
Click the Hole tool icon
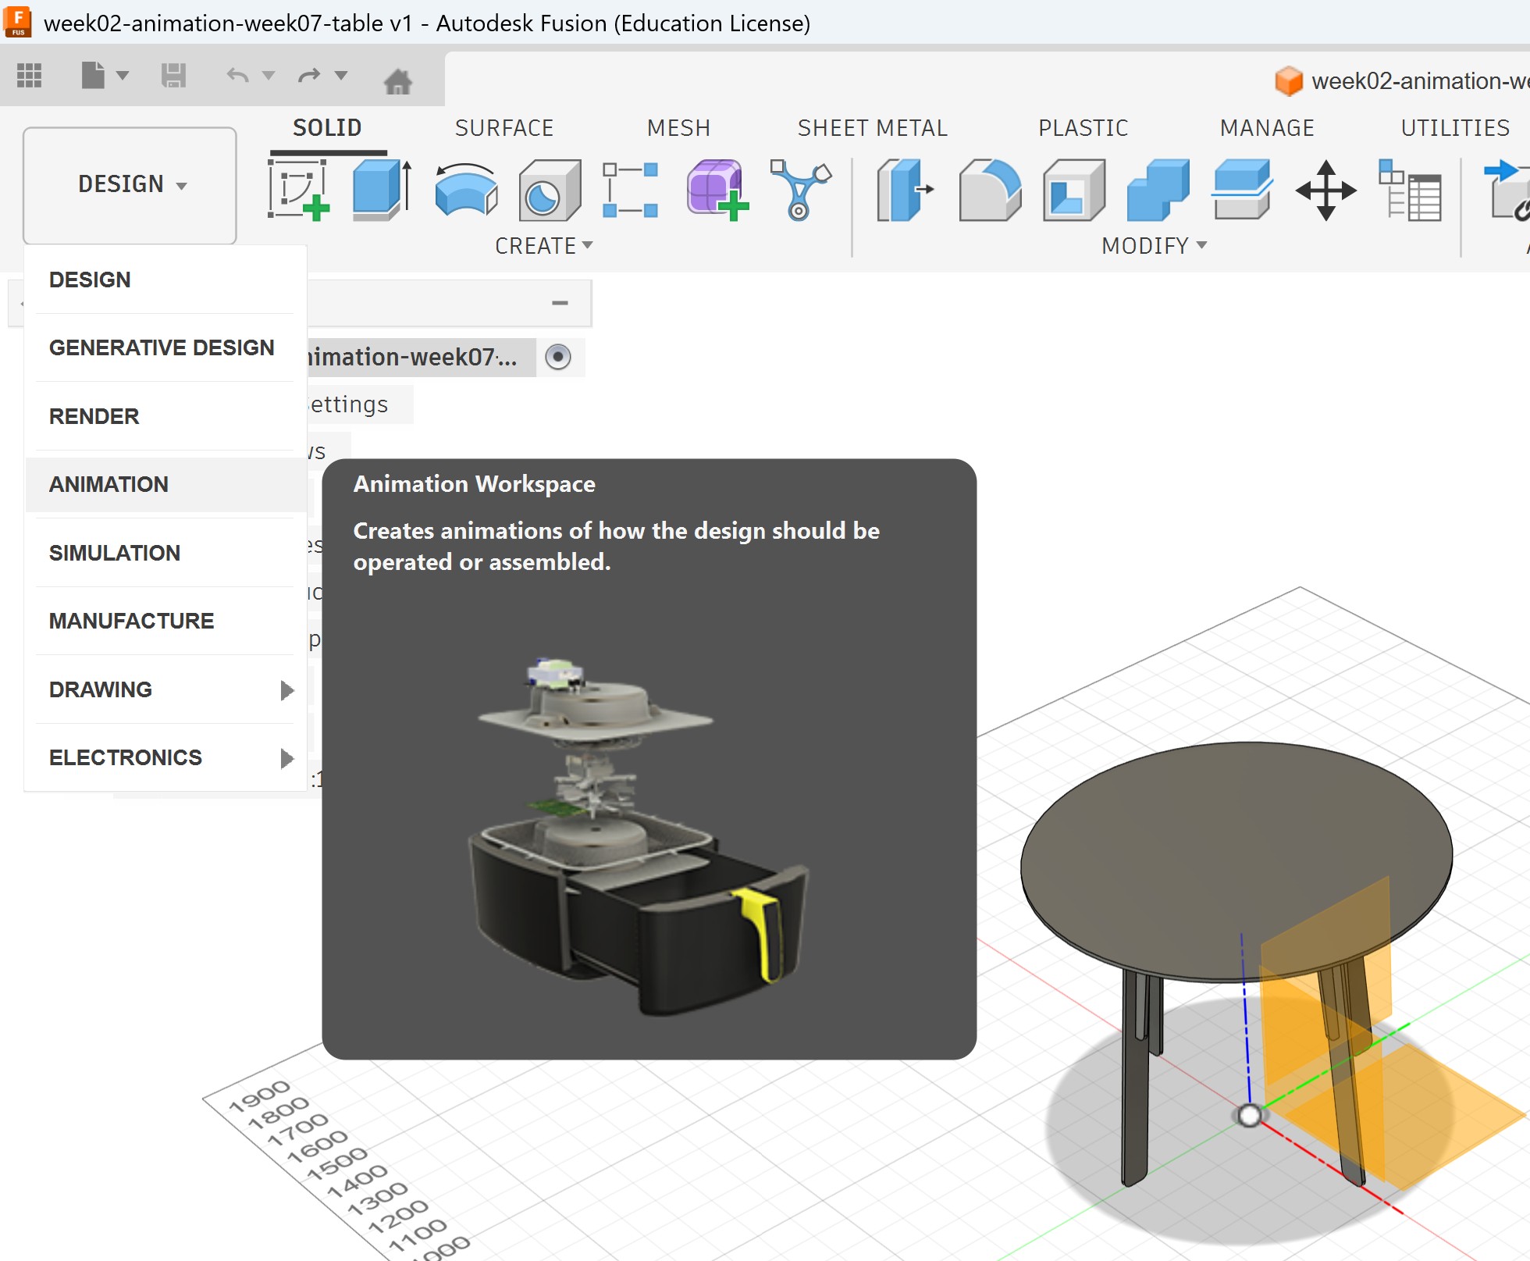[x=549, y=190]
